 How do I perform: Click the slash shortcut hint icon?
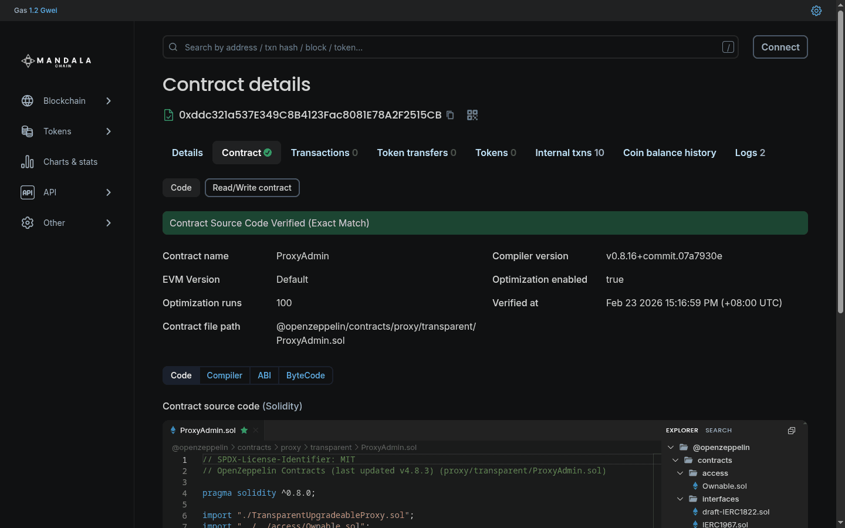click(x=728, y=48)
